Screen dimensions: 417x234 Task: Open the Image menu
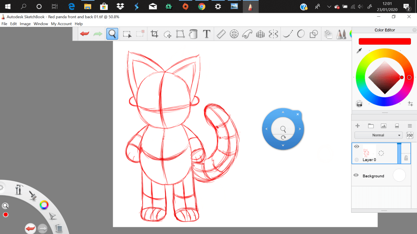(x=25, y=24)
